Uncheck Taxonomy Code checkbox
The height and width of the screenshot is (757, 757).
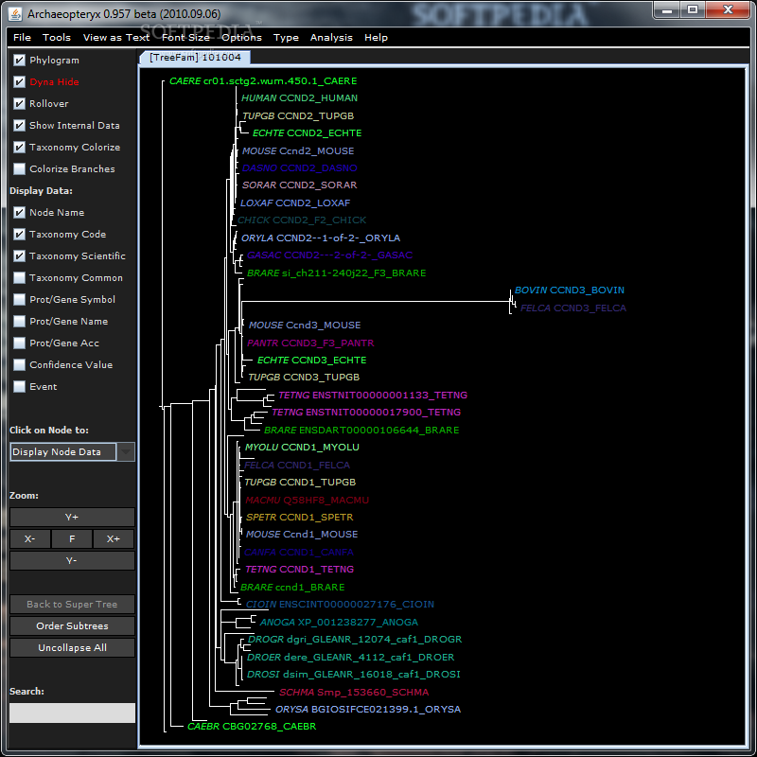[x=19, y=234]
